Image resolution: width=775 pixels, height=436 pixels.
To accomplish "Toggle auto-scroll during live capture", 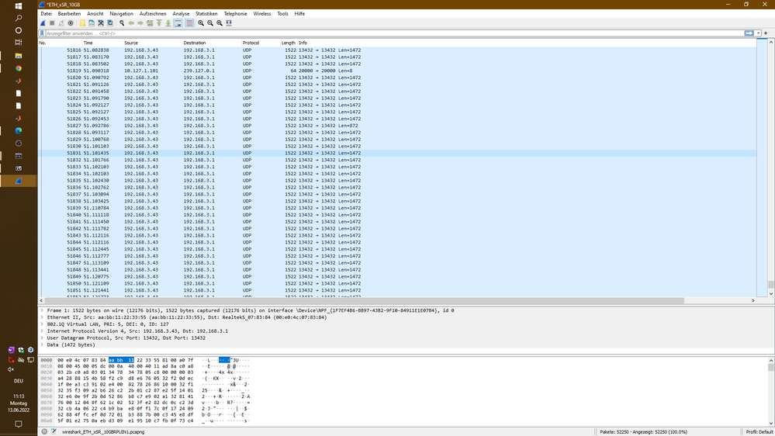I will coord(178,23).
